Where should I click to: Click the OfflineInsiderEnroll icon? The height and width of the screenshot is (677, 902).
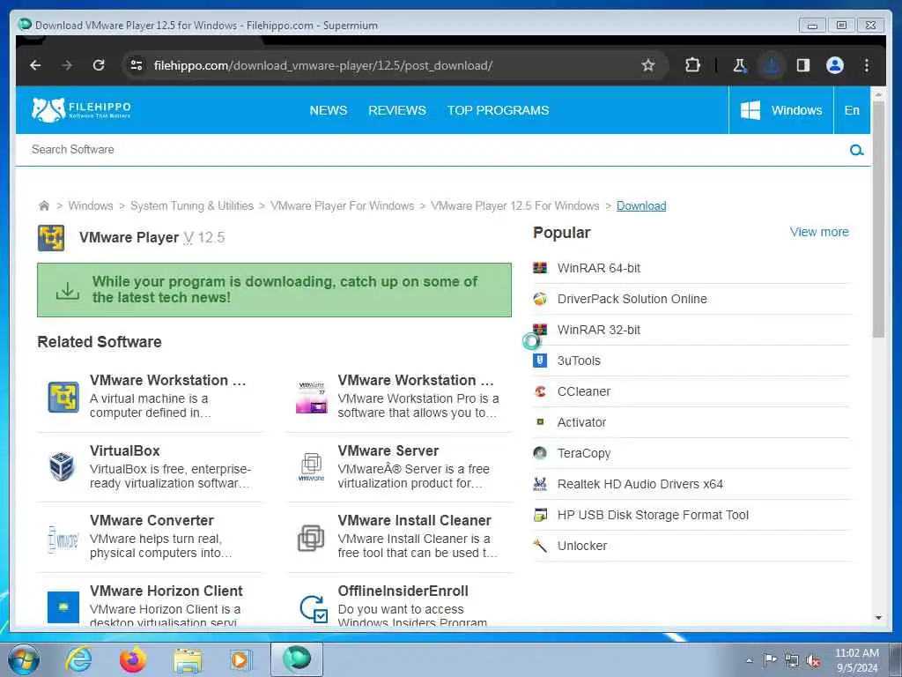point(314,609)
